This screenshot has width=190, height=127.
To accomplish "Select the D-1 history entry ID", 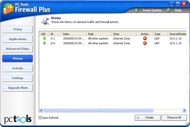I will tap(53, 39).
